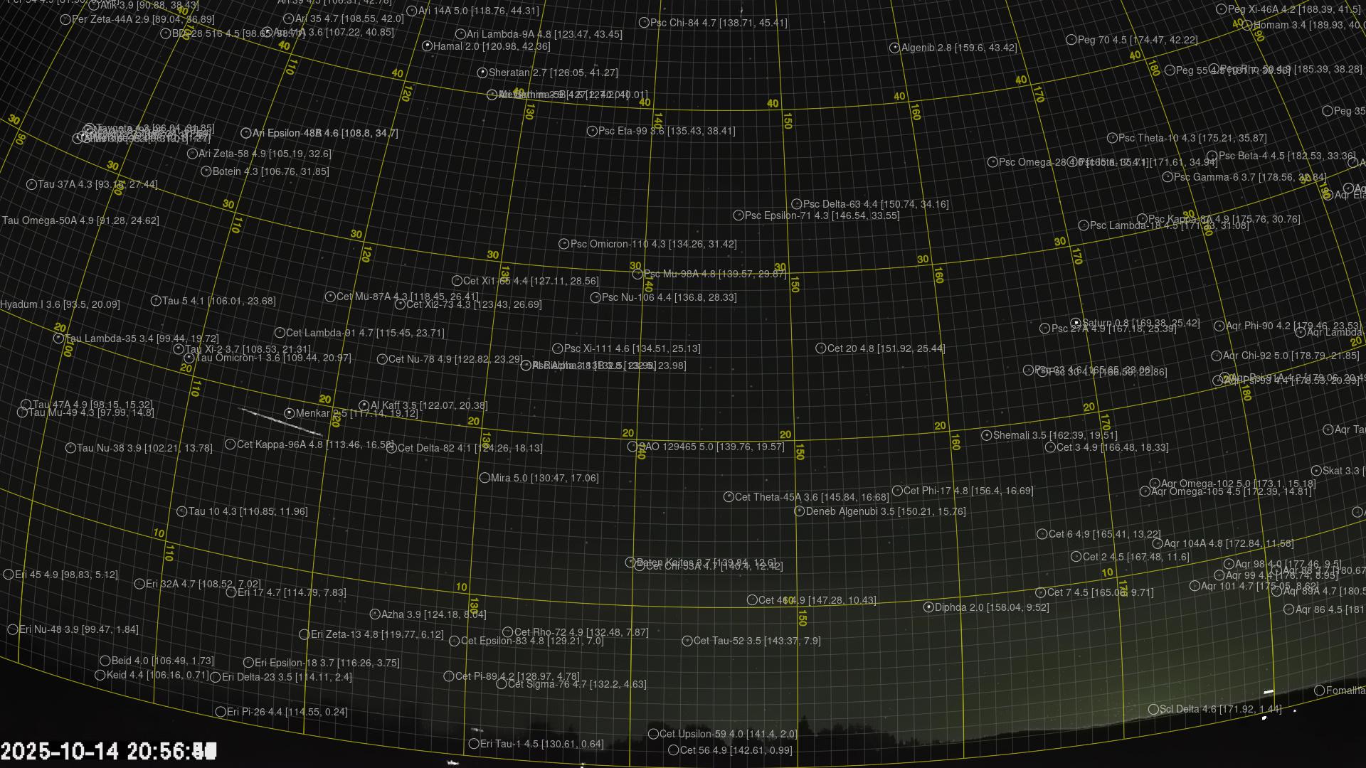Click the Cet Upsilon-59 star marker
Viewport: 1366px width, 768px height.
tap(653, 734)
